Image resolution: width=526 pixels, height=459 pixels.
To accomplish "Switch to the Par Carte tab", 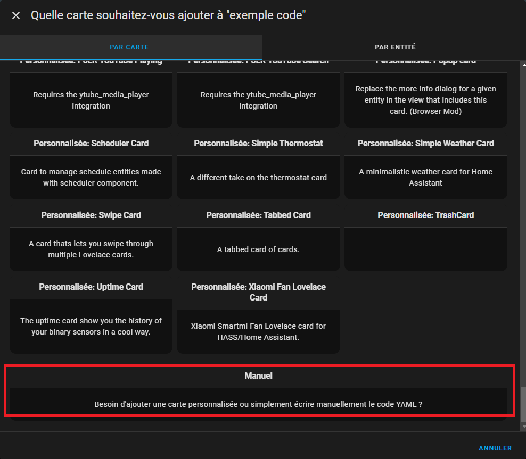I will 129,47.
